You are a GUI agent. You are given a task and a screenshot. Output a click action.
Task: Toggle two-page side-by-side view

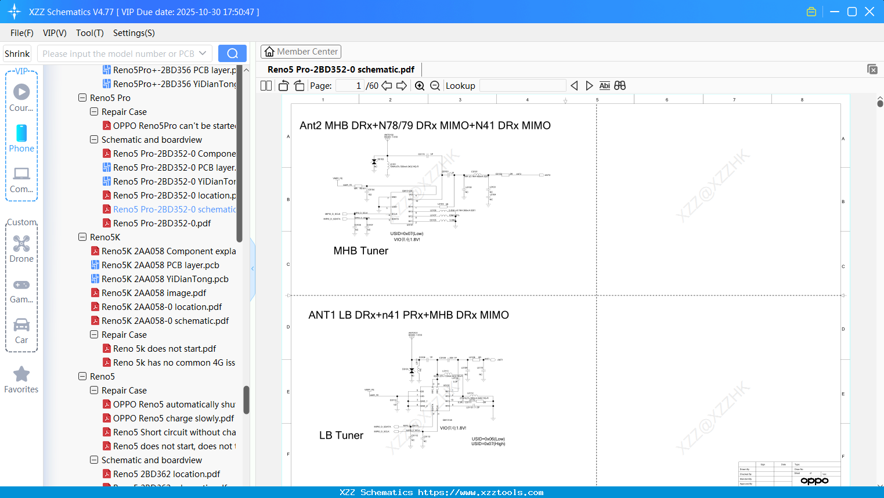pyautogui.click(x=265, y=85)
